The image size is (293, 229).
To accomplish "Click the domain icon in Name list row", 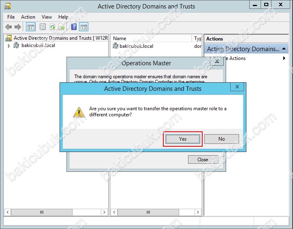I will 115,46.
